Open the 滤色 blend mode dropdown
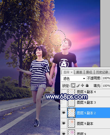Viewport: 110px width, 135px height. 74,79
